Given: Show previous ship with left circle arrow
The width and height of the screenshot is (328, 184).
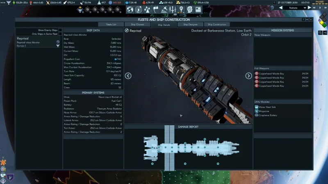Looking at the screenshot, I should [x=128, y=76].
